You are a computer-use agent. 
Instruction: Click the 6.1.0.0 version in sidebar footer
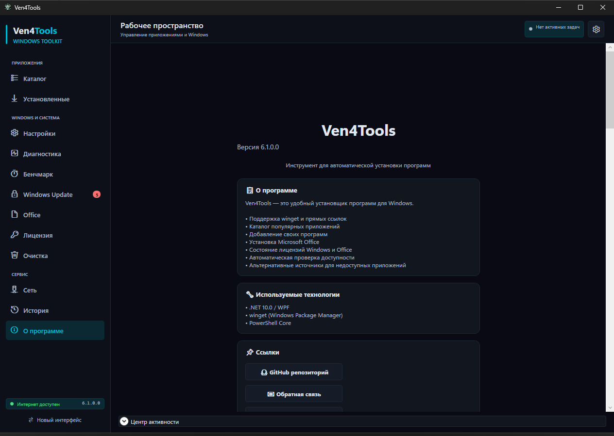pyautogui.click(x=91, y=404)
